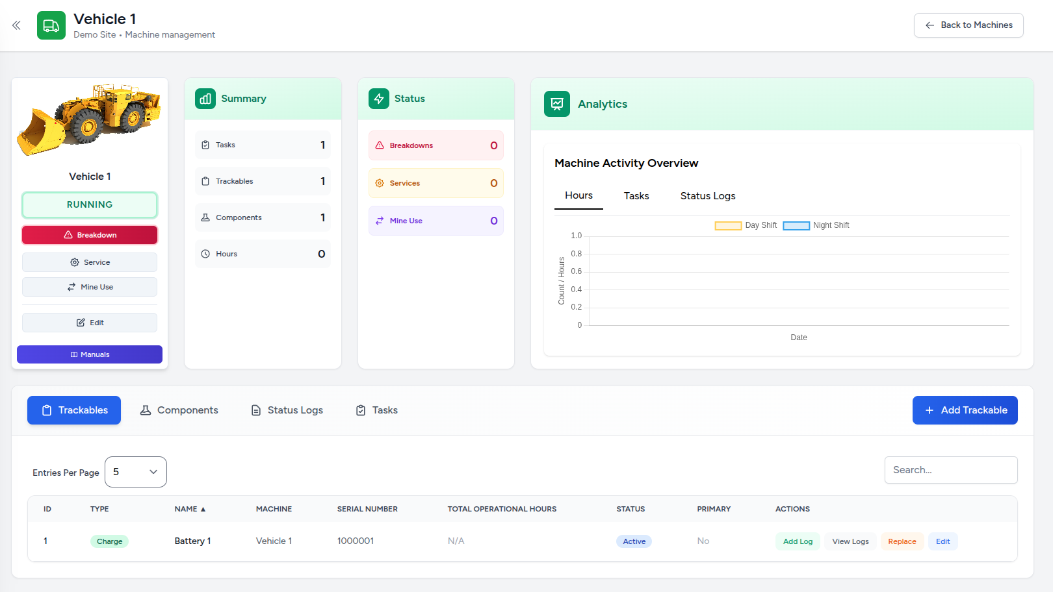Image resolution: width=1053 pixels, height=592 pixels.
Task: Open Breakdowns status card
Action: [x=435, y=145]
